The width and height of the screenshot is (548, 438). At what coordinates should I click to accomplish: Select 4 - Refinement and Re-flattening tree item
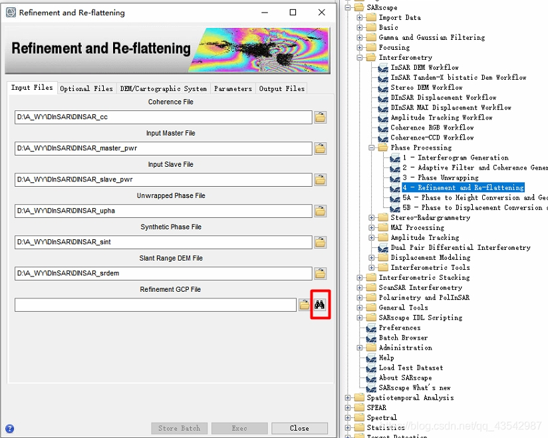pyautogui.click(x=463, y=188)
